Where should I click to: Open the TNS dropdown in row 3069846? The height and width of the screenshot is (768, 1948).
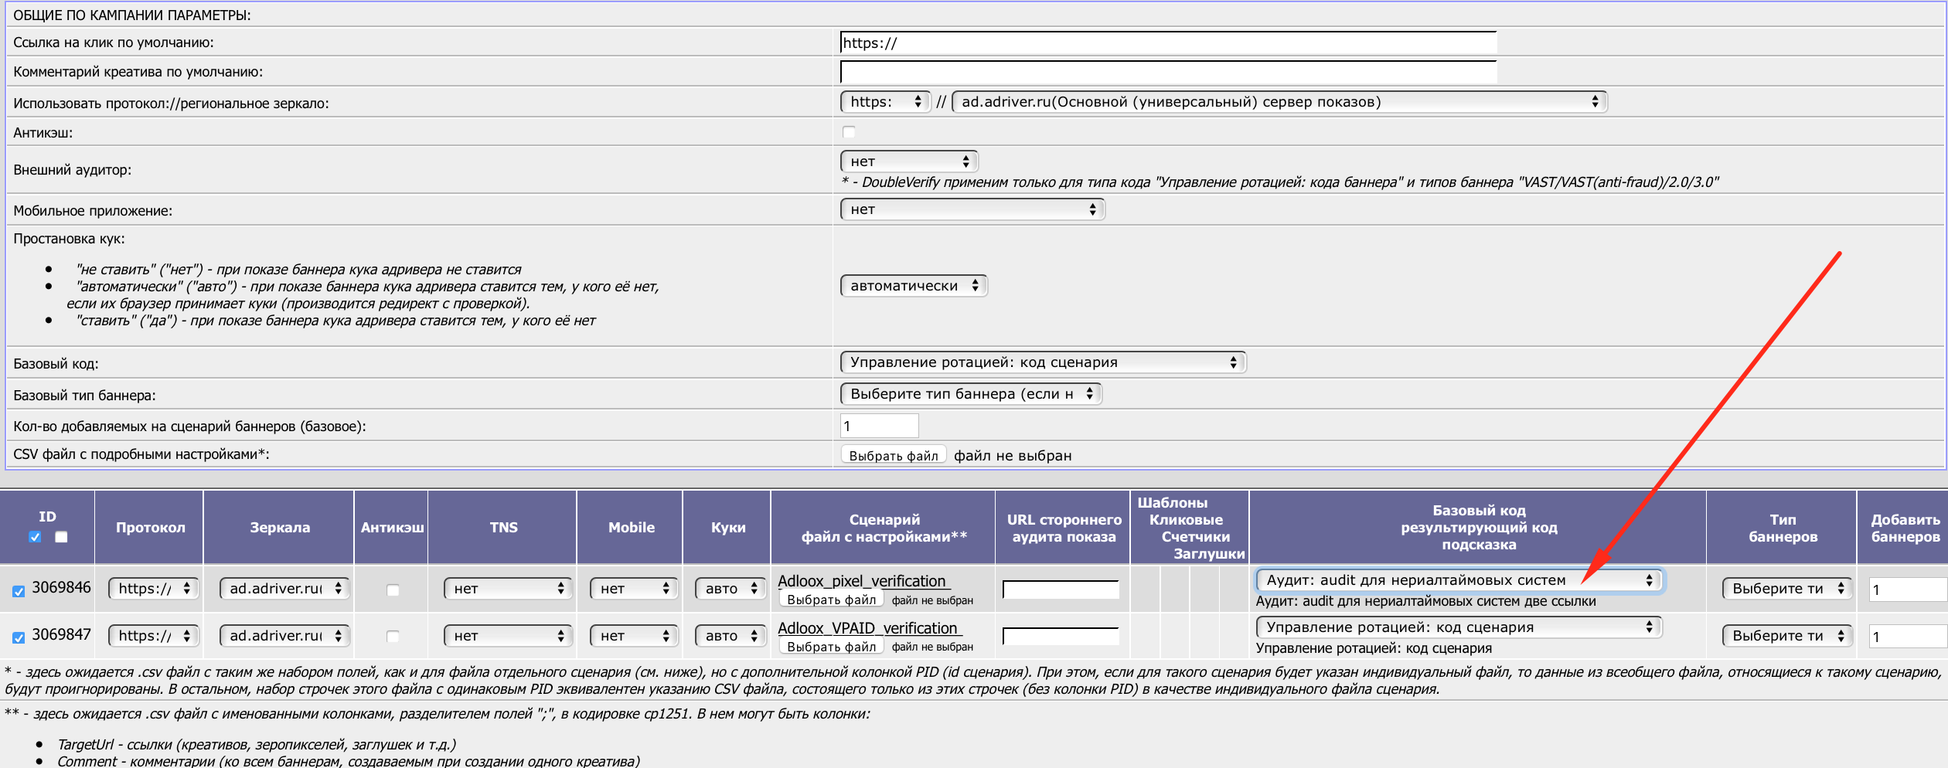click(508, 589)
